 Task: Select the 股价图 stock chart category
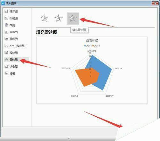[x=11, y=53]
